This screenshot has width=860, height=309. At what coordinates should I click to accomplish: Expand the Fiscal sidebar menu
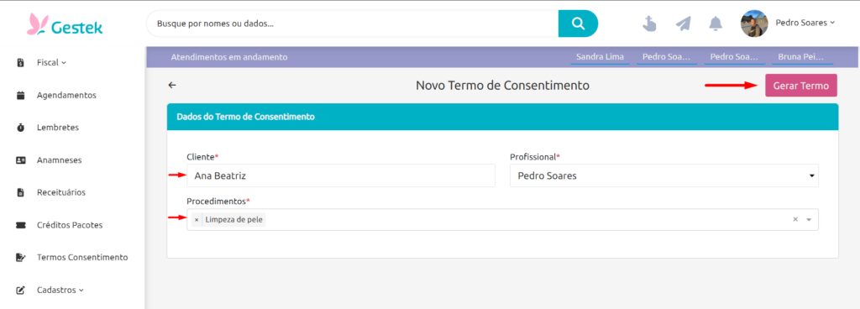(51, 62)
